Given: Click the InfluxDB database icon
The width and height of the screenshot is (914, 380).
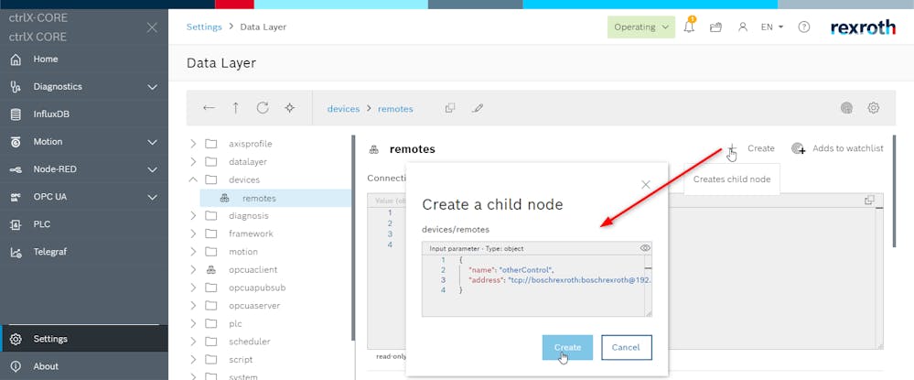Looking at the screenshot, I should (16, 114).
